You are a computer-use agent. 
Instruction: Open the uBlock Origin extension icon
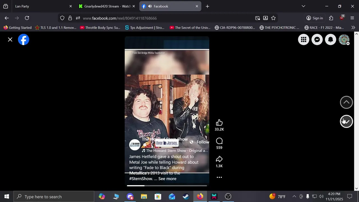342,18
